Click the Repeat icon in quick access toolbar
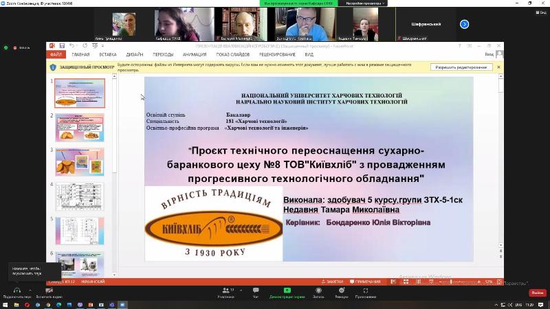Image resolution: width=550 pixels, height=309 pixels. click(x=85, y=46)
